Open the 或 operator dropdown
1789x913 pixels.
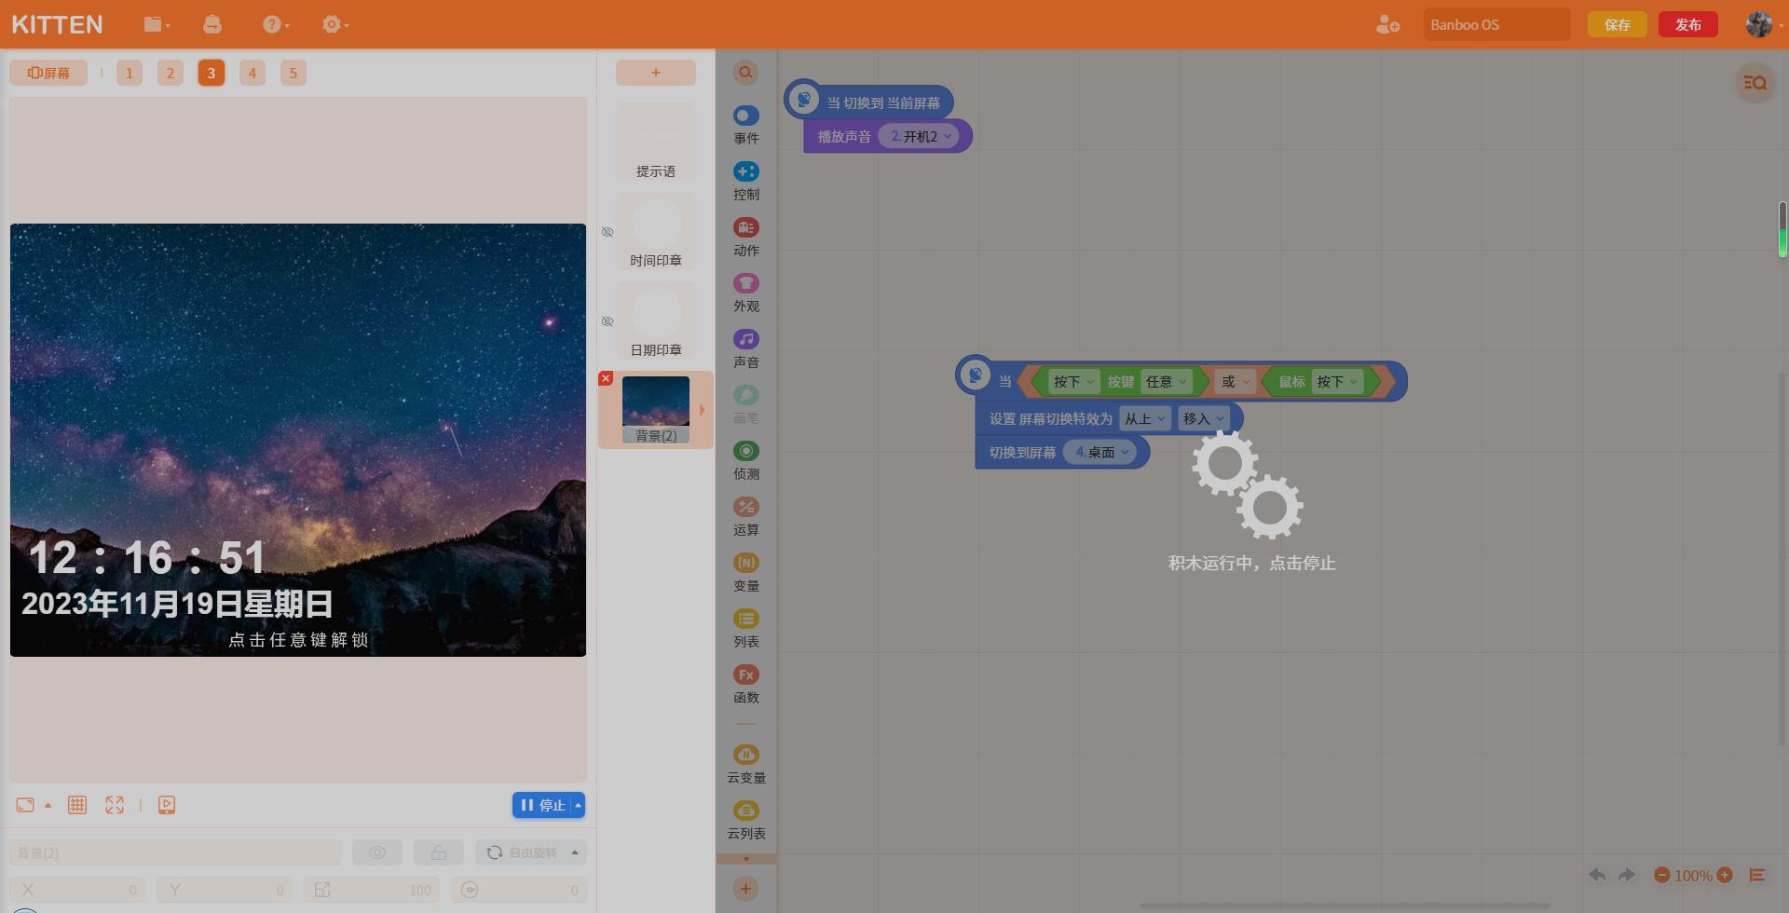click(1235, 381)
